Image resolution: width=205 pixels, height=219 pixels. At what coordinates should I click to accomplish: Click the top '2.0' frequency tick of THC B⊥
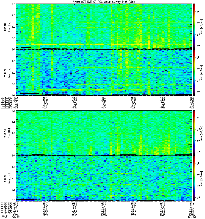pos(13,111)
